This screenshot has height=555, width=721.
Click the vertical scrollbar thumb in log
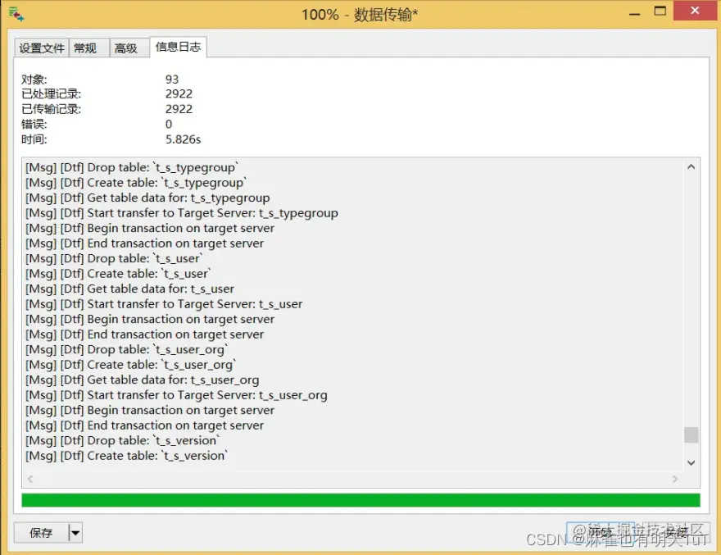(x=691, y=434)
